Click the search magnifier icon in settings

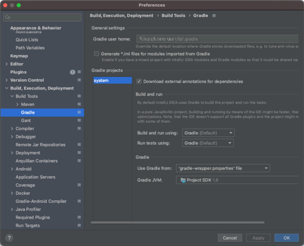(7, 17)
